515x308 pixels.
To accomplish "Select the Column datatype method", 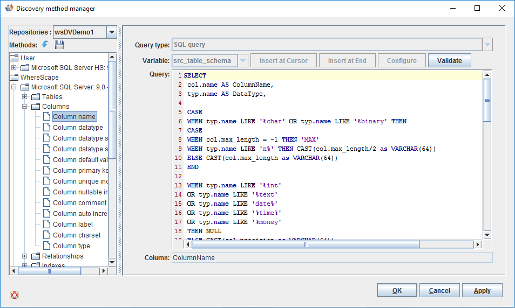I will [78, 128].
